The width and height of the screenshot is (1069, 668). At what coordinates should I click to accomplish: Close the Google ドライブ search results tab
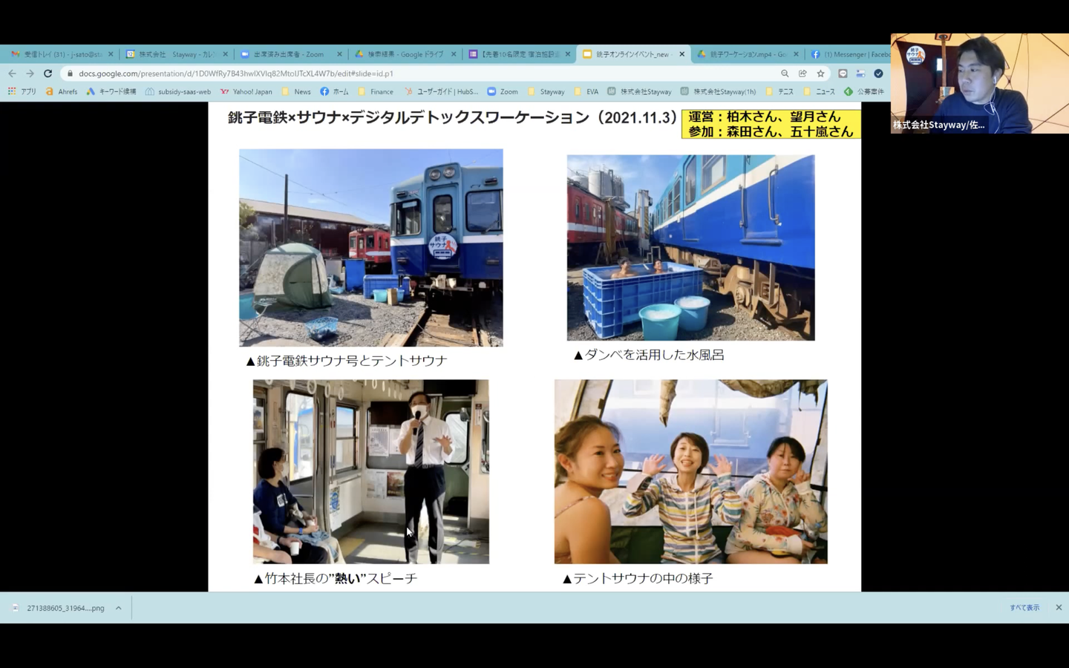coord(454,54)
